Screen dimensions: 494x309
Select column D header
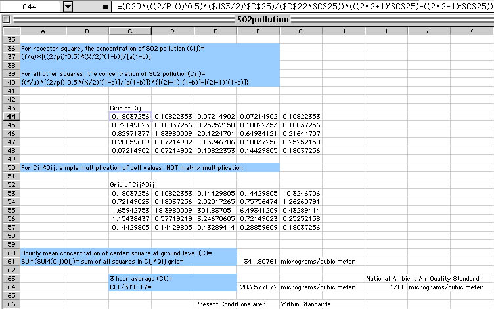pyautogui.click(x=173, y=31)
